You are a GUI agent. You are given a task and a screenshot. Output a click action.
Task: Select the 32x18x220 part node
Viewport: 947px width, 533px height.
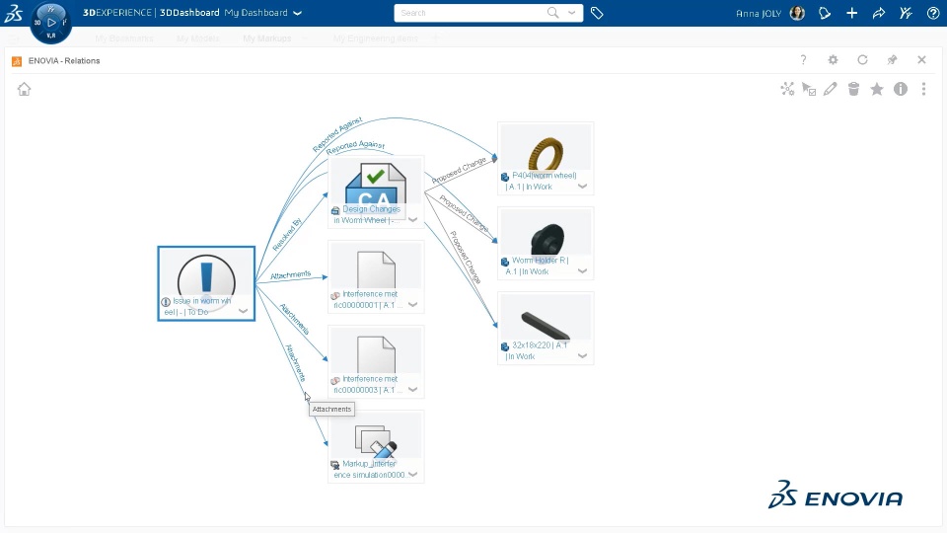(546, 328)
